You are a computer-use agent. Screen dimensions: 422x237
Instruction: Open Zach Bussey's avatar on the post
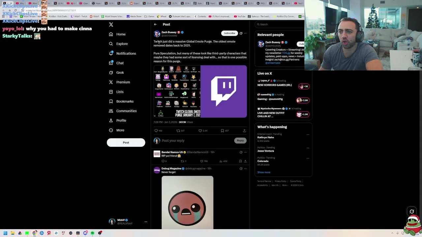(x=157, y=34)
